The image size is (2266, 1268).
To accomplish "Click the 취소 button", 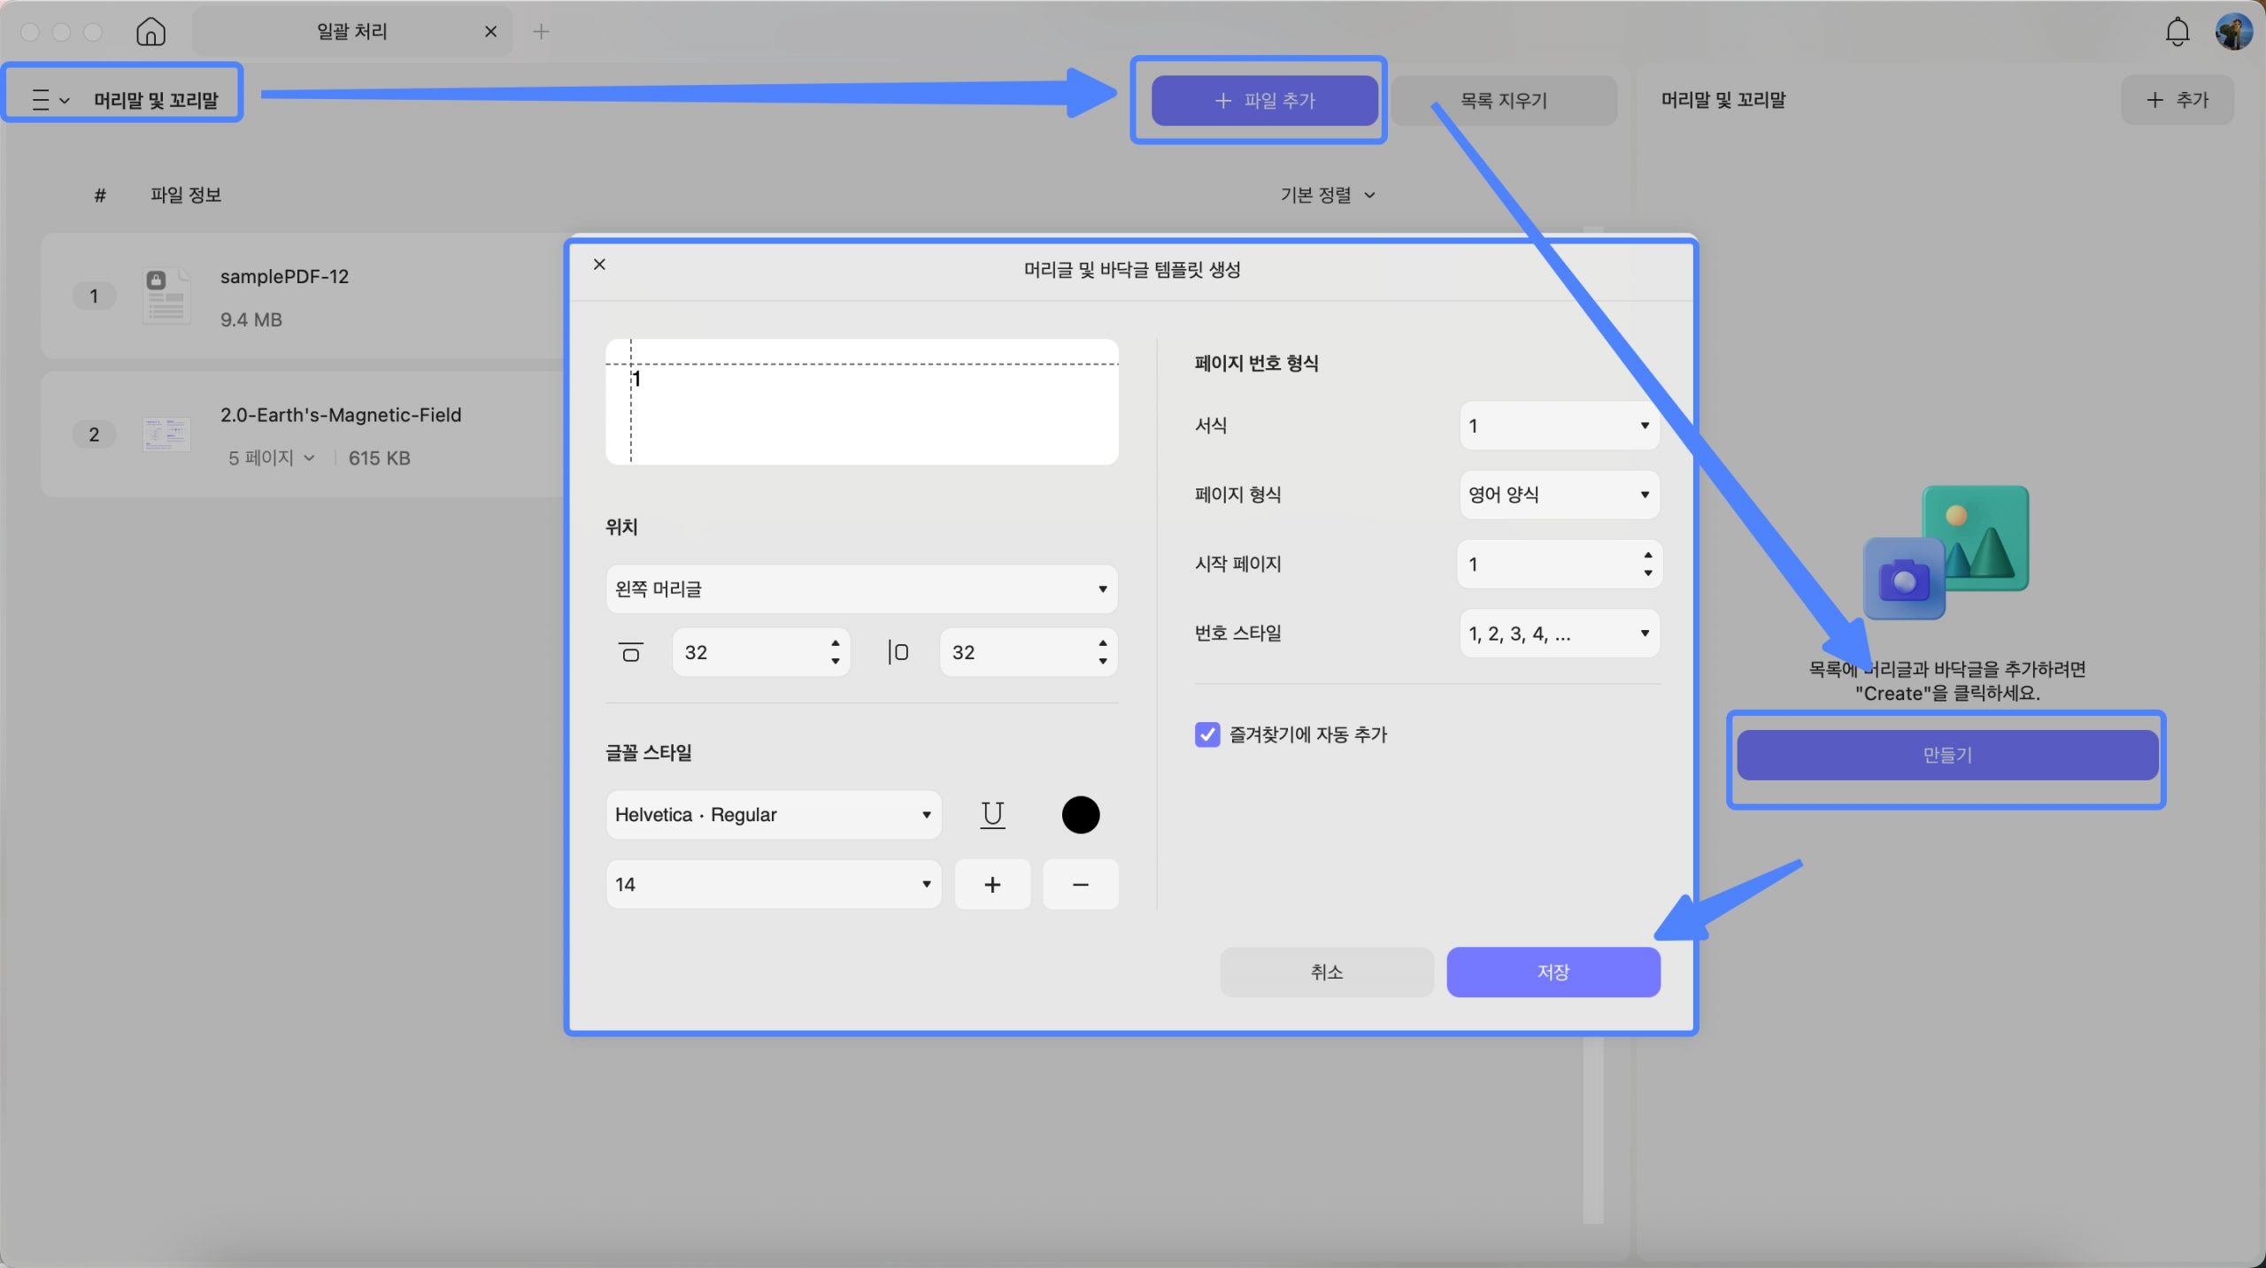I will click(1326, 972).
